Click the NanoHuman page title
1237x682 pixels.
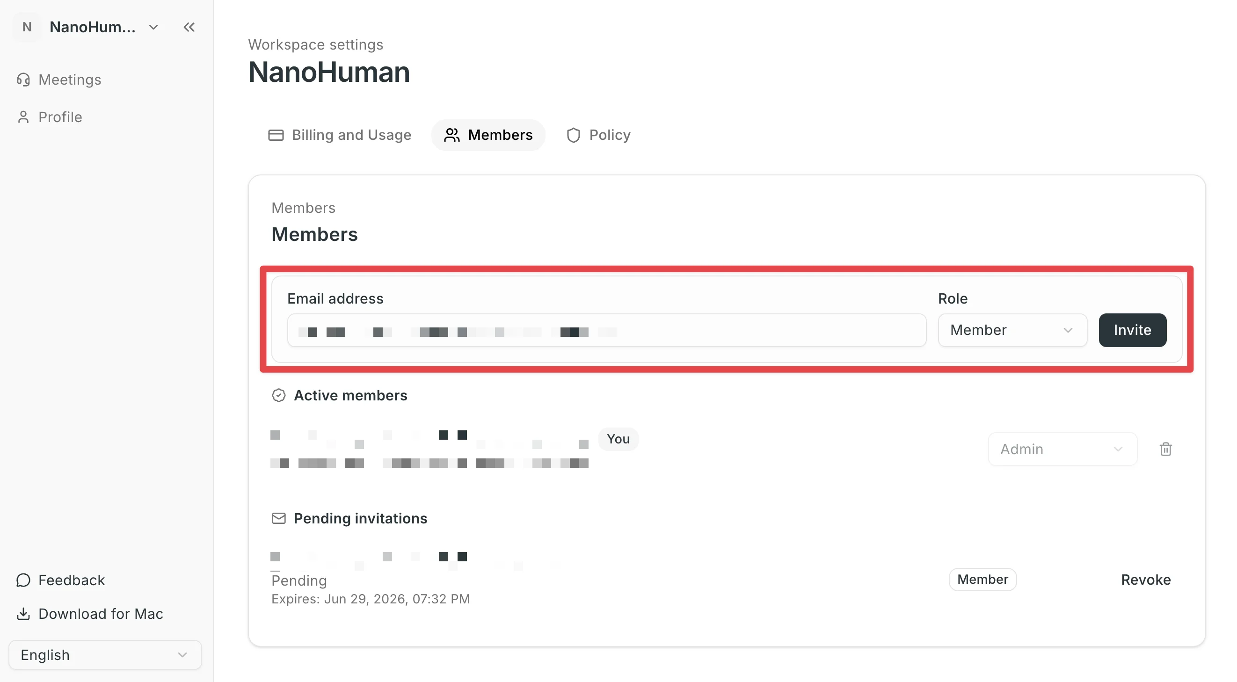coord(329,72)
